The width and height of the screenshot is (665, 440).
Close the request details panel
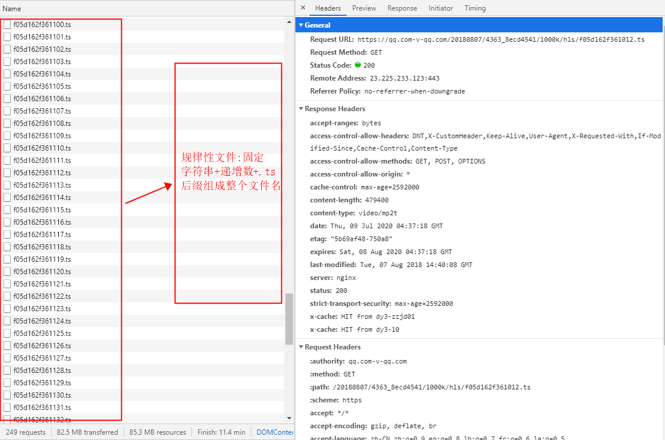[303, 8]
